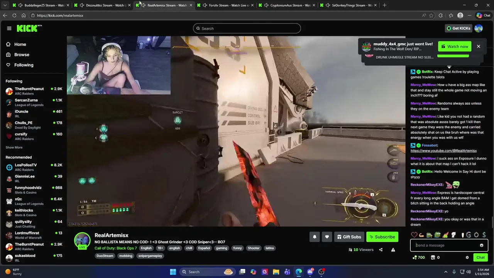The height and width of the screenshot is (278, 494).
Task: Open the Home page
Action: click(x=20, y=44)
